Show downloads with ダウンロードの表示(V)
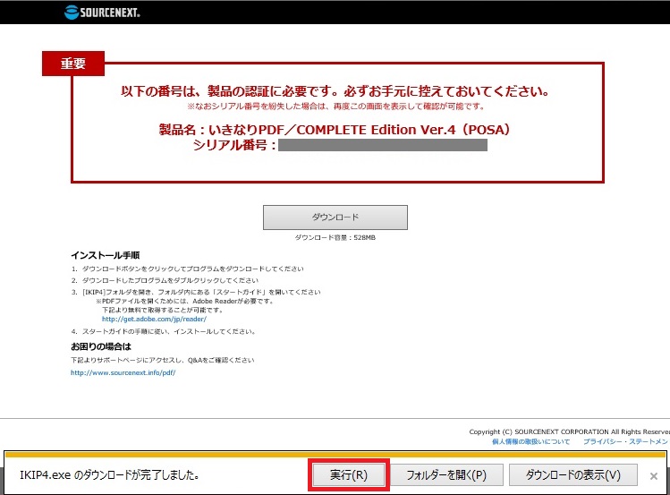The height and width of the screenshot is (495, 670). [x=573, y=475]
